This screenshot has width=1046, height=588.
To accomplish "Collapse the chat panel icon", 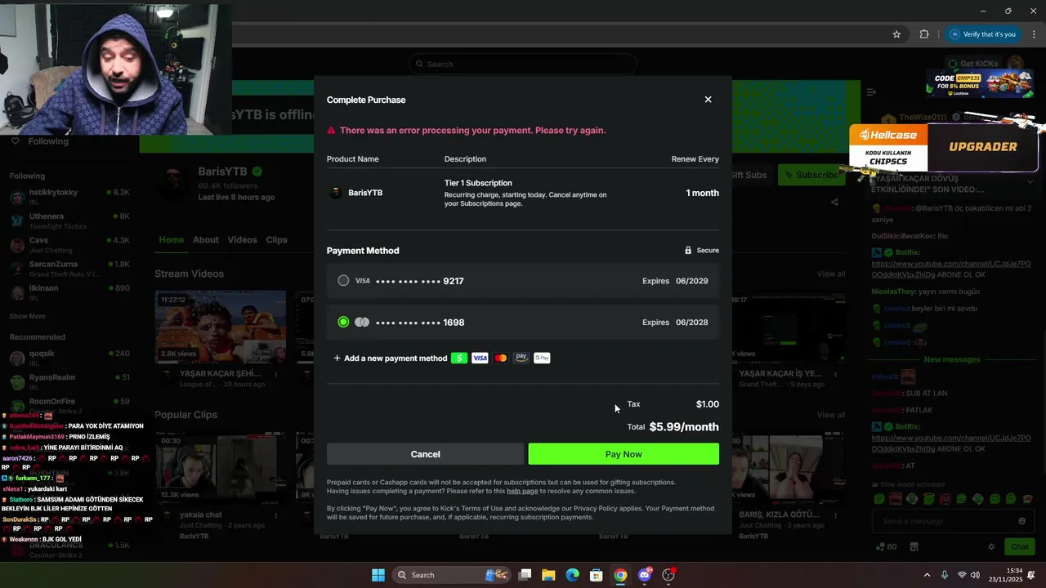I will [871, 92].
